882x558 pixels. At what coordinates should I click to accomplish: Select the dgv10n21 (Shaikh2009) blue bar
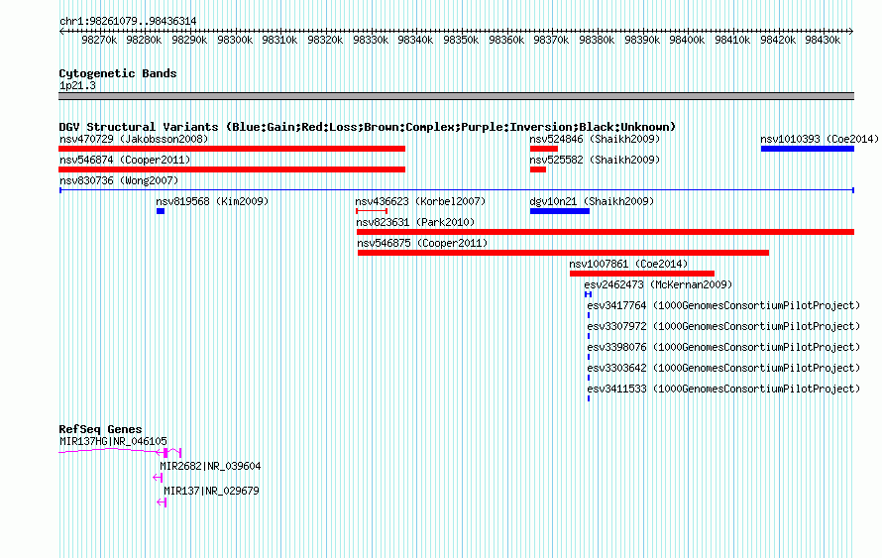pyautogui.click(x=560, y=211)
